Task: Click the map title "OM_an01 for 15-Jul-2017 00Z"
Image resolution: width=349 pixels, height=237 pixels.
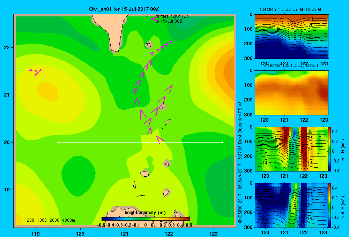Action: pos(124,9)
